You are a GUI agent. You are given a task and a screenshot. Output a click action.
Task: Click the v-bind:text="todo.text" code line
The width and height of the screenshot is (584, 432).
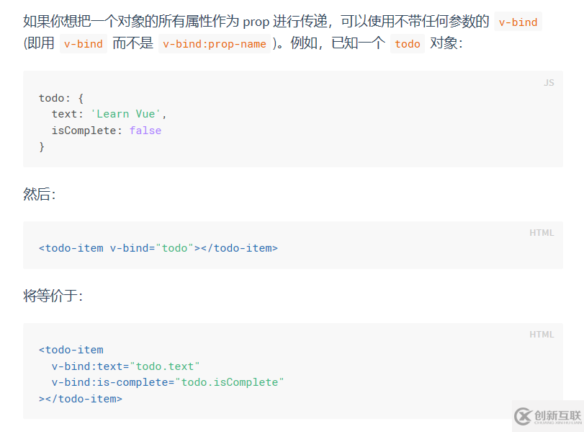pyautogui.click(x=125, y=366)
